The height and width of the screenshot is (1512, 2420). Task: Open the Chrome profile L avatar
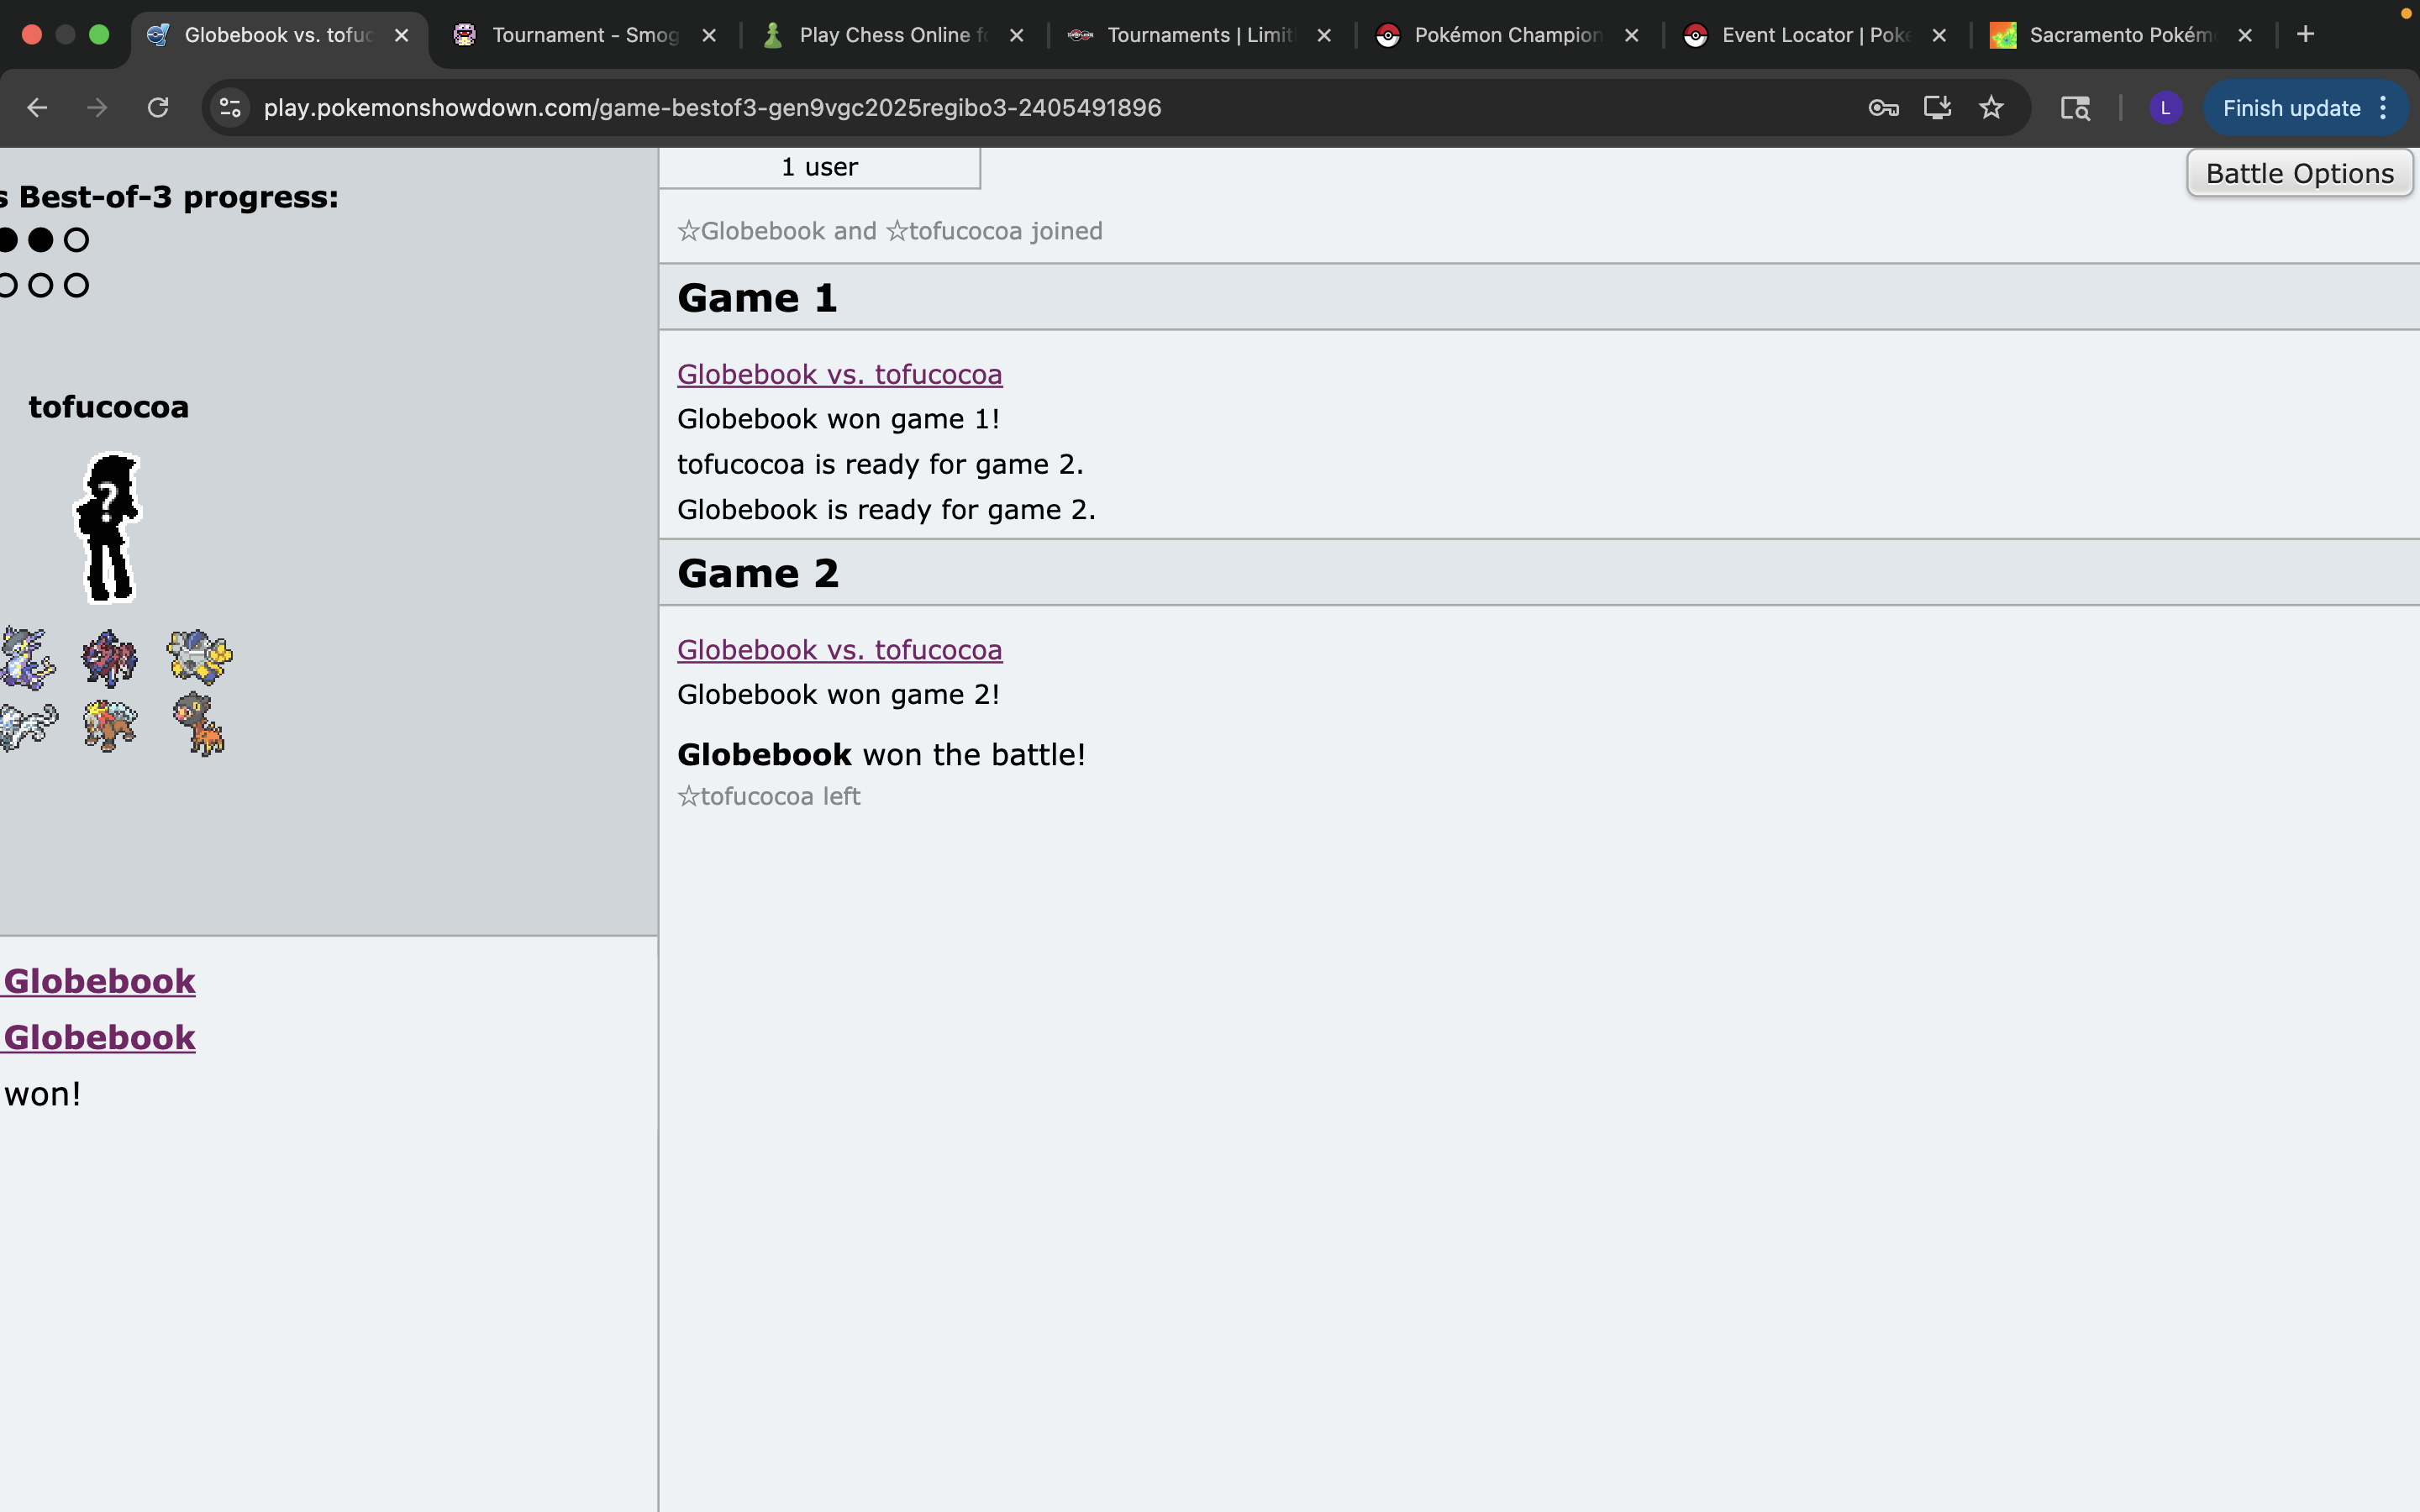pos(2165,108)
